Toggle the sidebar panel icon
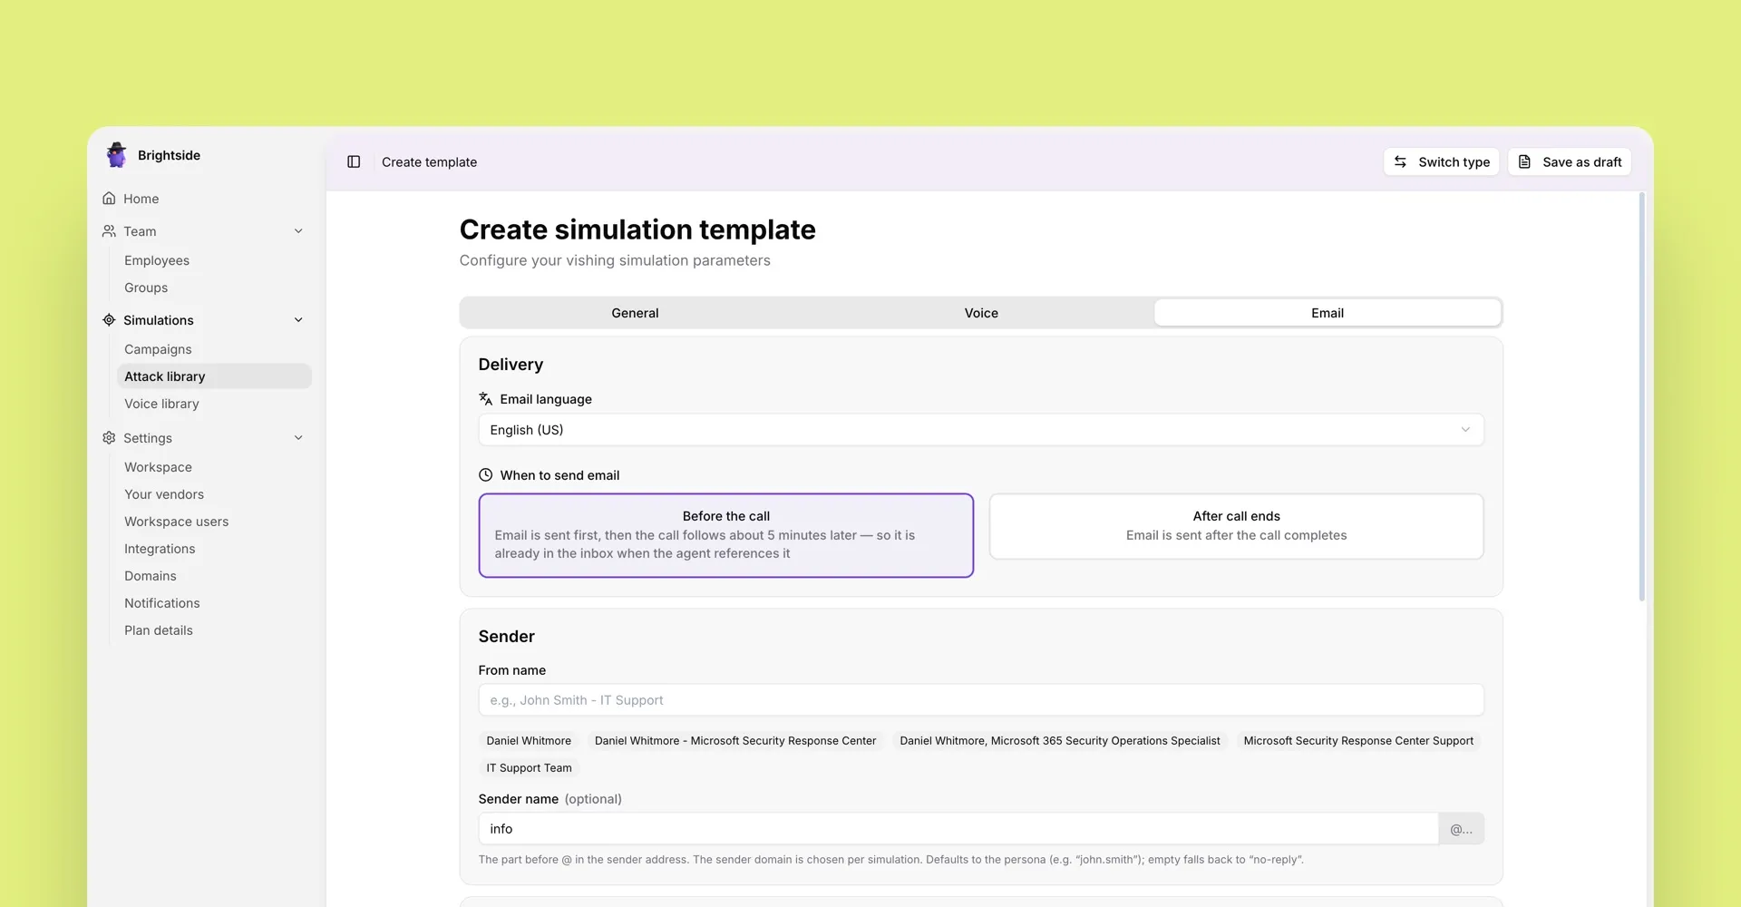The height and width of the screenshot is (907, 1741). 354,161
